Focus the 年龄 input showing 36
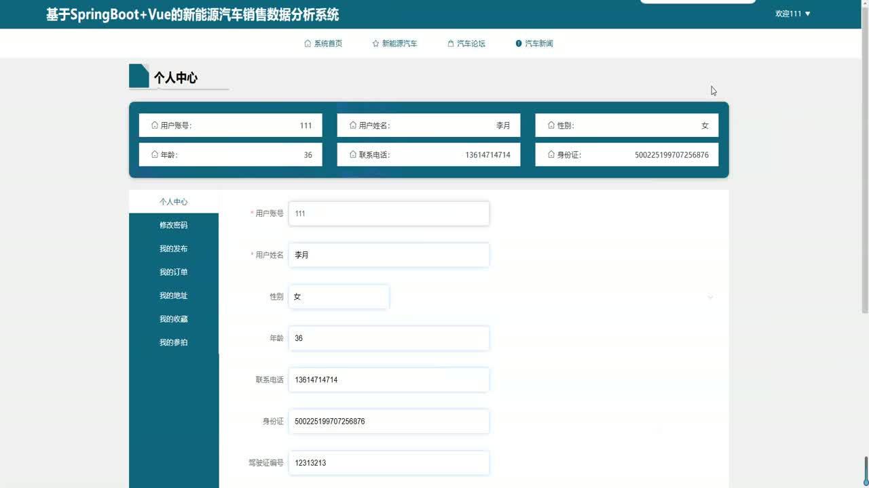 point(389,338)
